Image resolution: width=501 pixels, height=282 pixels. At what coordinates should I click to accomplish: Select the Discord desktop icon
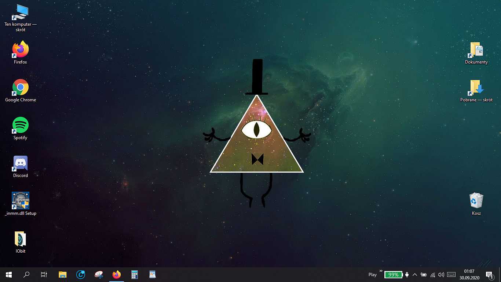(x=21, y=163)
